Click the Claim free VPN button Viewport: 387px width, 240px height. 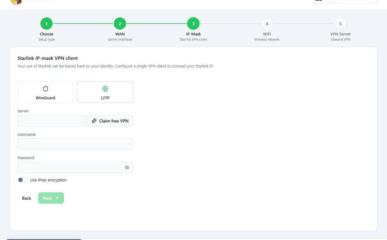coord(110,121)
